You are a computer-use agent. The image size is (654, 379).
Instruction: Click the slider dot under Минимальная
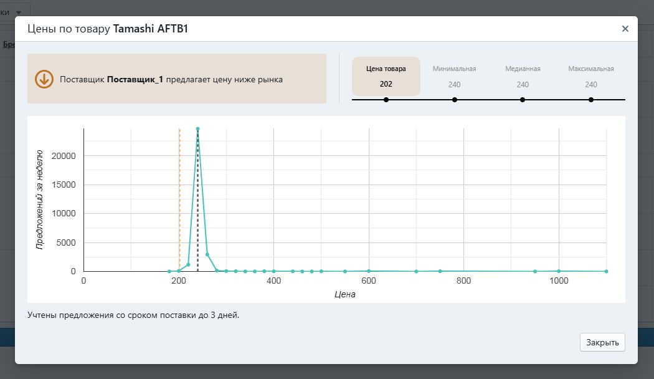click(x=455, y=100)
